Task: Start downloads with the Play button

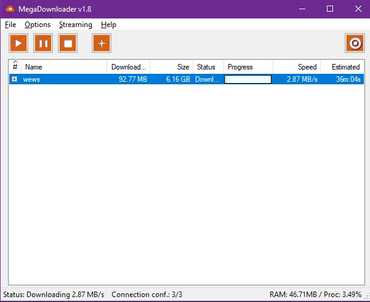Action: 18,43
